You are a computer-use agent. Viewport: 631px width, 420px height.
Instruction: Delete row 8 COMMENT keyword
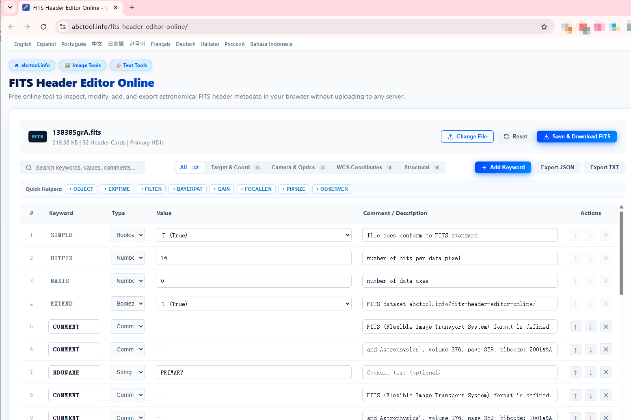[x=606, y=395]
